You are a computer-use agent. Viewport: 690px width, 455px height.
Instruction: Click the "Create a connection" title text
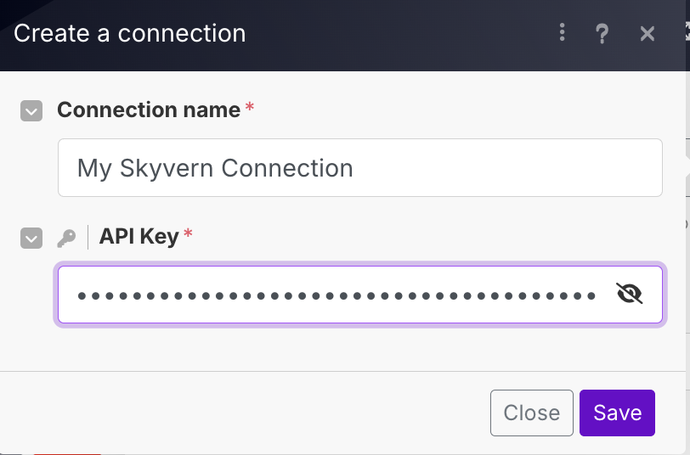130,34
